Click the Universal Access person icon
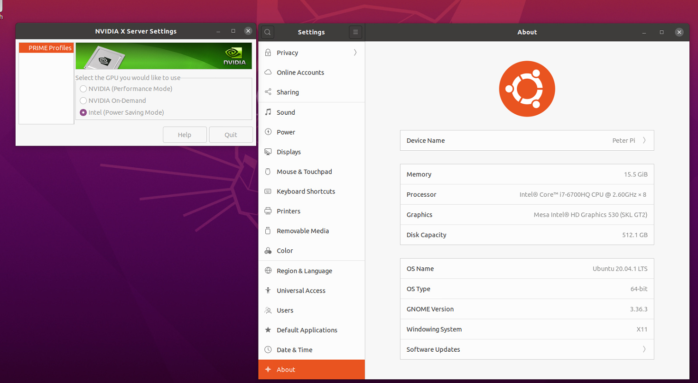 (x=268, y=291)
